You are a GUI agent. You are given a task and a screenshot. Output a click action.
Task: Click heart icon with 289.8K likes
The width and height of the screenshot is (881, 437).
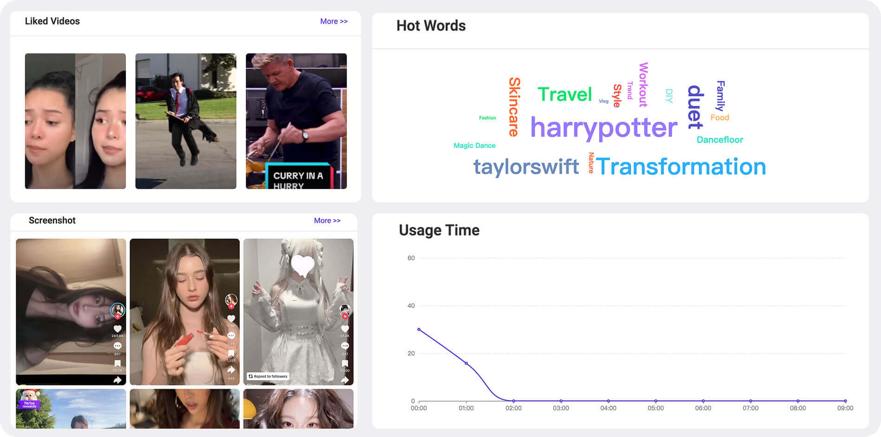pyautogui.click(x=117, y=328)
